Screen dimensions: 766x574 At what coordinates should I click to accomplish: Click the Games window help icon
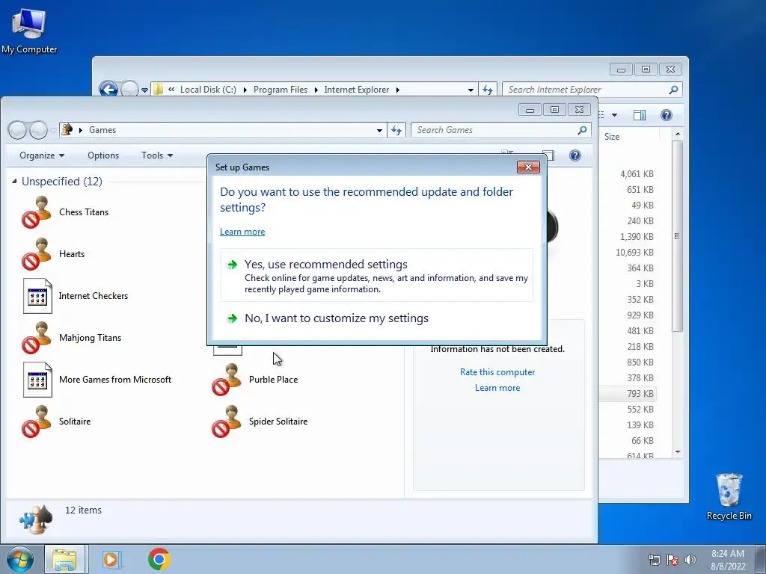pyautogui.click(x=575, y=155)
